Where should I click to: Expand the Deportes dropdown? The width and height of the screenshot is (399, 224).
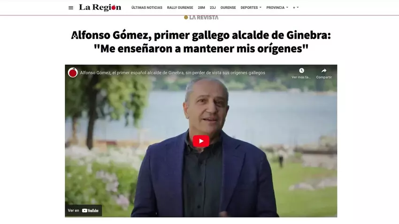point(251,7)
